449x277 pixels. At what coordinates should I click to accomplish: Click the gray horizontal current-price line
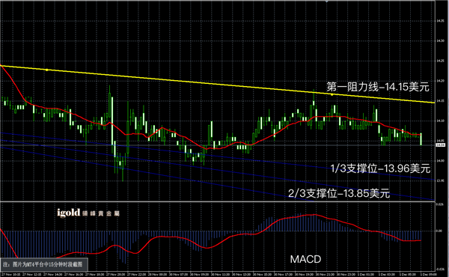(218, 145)
